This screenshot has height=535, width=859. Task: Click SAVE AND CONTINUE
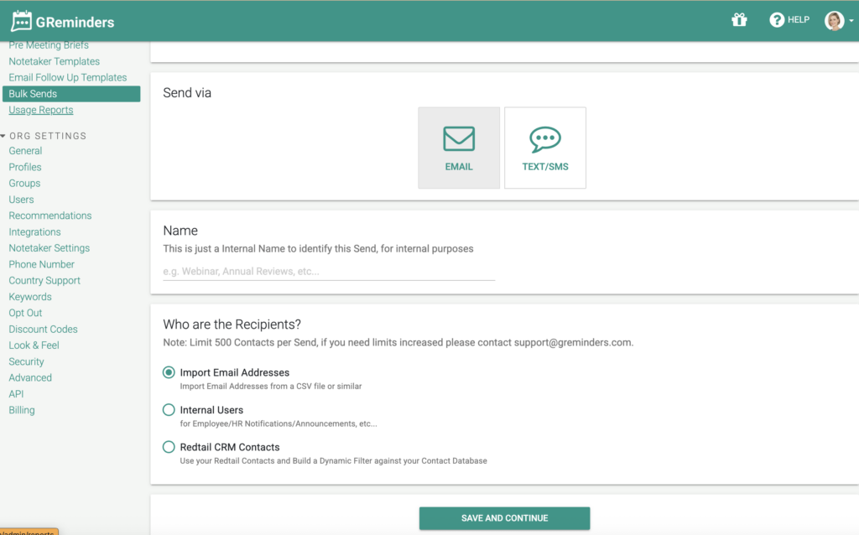[x=503, y=518]
